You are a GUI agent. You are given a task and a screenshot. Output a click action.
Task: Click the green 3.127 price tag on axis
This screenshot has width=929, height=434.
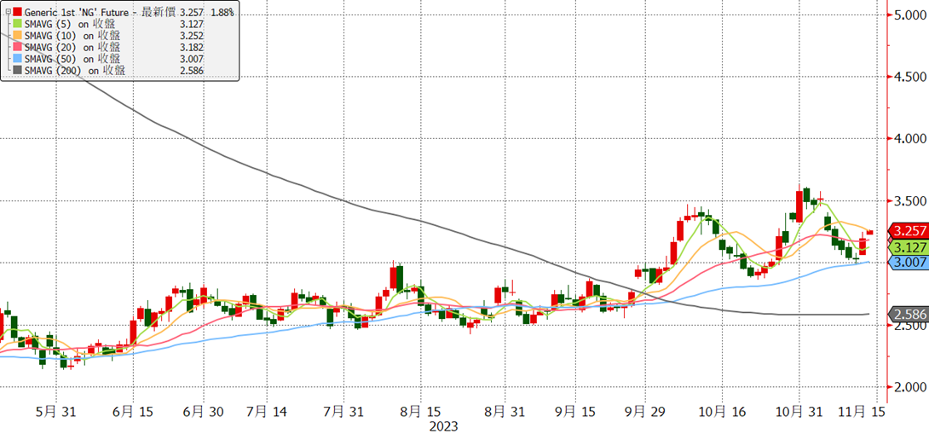coord(909,246)
